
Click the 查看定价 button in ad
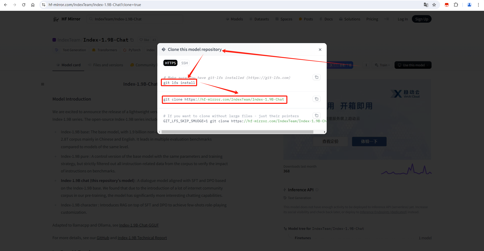point(330,141)
